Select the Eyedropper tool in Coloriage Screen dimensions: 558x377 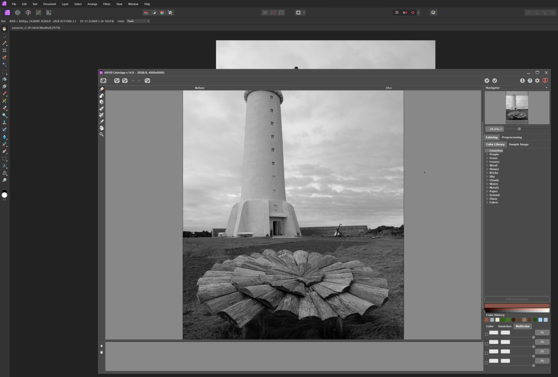point(102,122)
